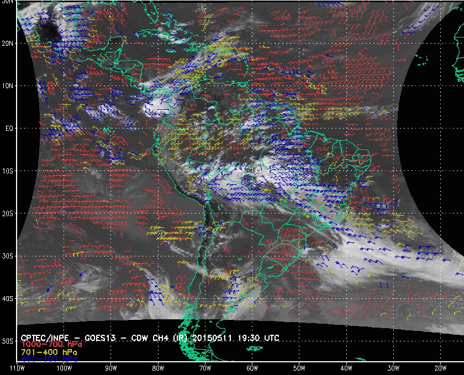Click the 10N latitude axis label
Viewport: 464px width, 375px height.
click(7, 86)
